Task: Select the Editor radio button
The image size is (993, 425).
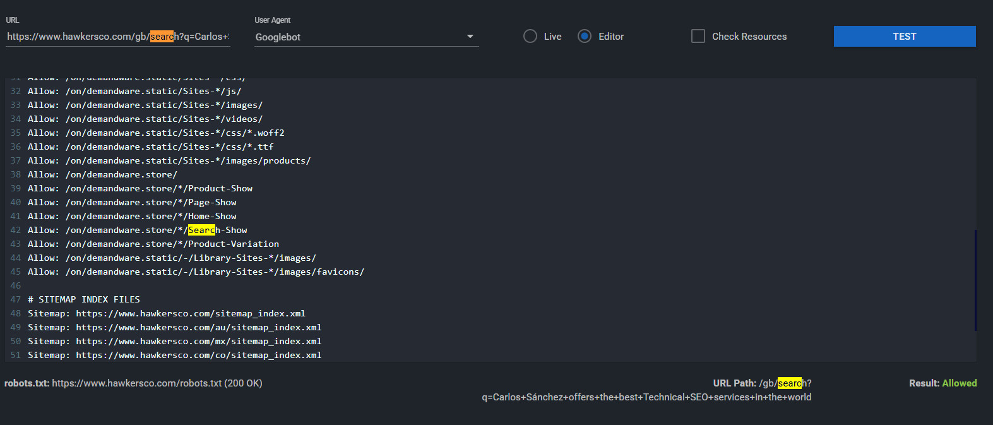Action: [x=585, y=37]
